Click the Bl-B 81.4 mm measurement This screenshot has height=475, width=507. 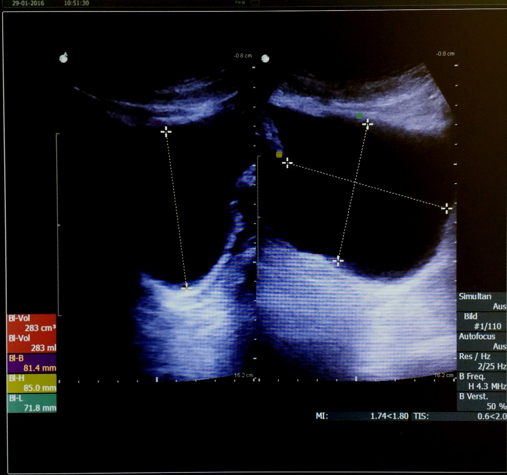click(32, 363)
